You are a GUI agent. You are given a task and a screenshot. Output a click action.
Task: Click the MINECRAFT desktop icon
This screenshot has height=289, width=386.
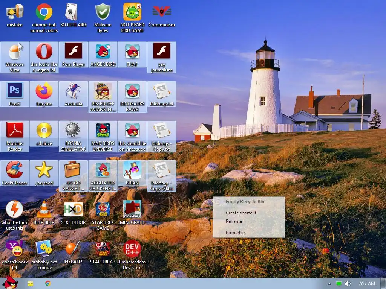[x=132, y=213]
